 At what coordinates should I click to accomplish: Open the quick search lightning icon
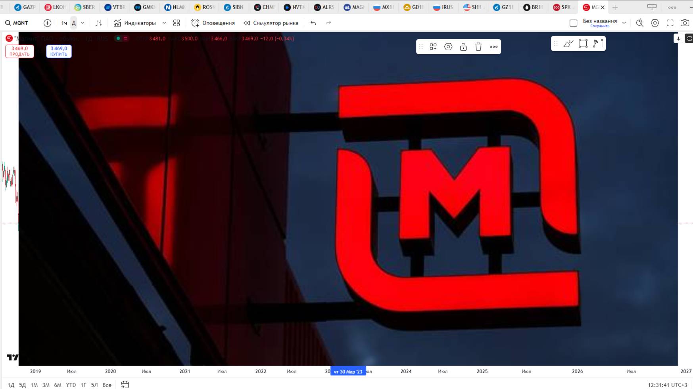coord(639,23)
